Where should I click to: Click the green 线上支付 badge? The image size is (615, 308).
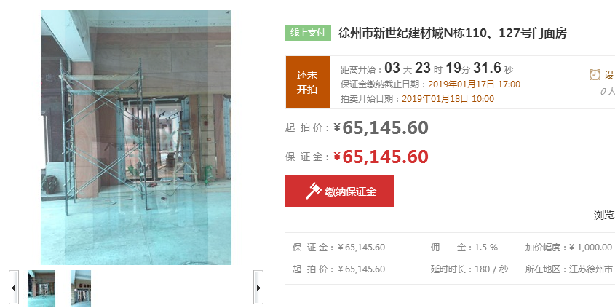[x=308, y=33]
